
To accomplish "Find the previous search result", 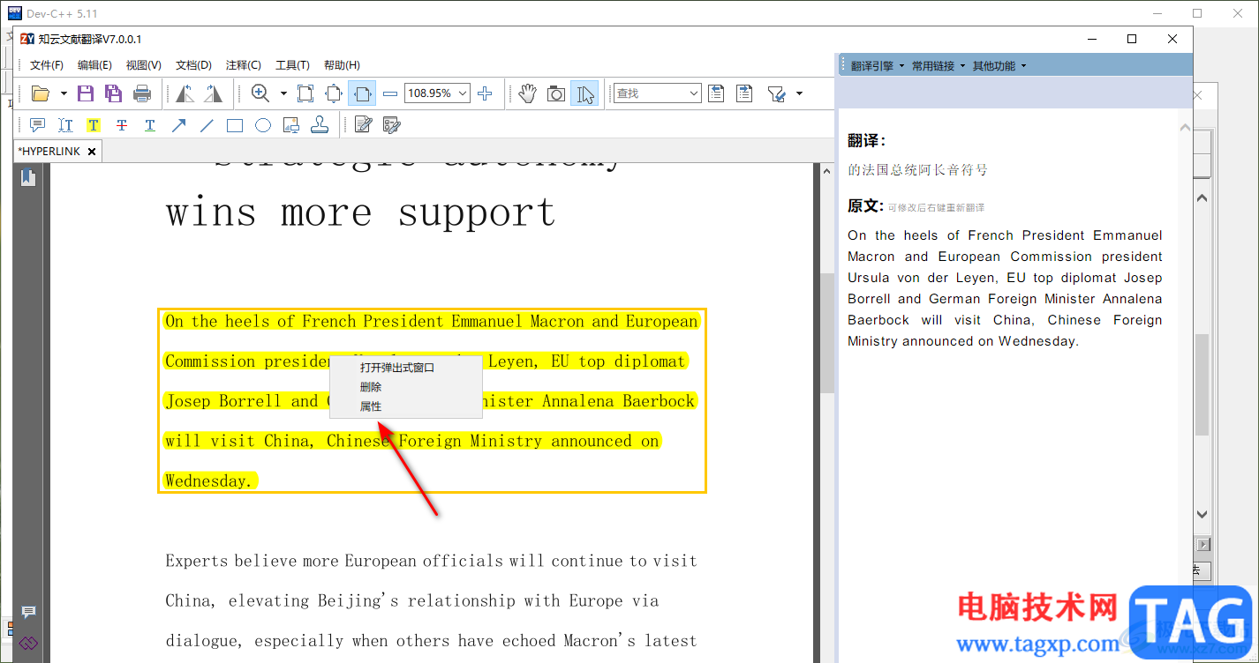I will 716,93.
